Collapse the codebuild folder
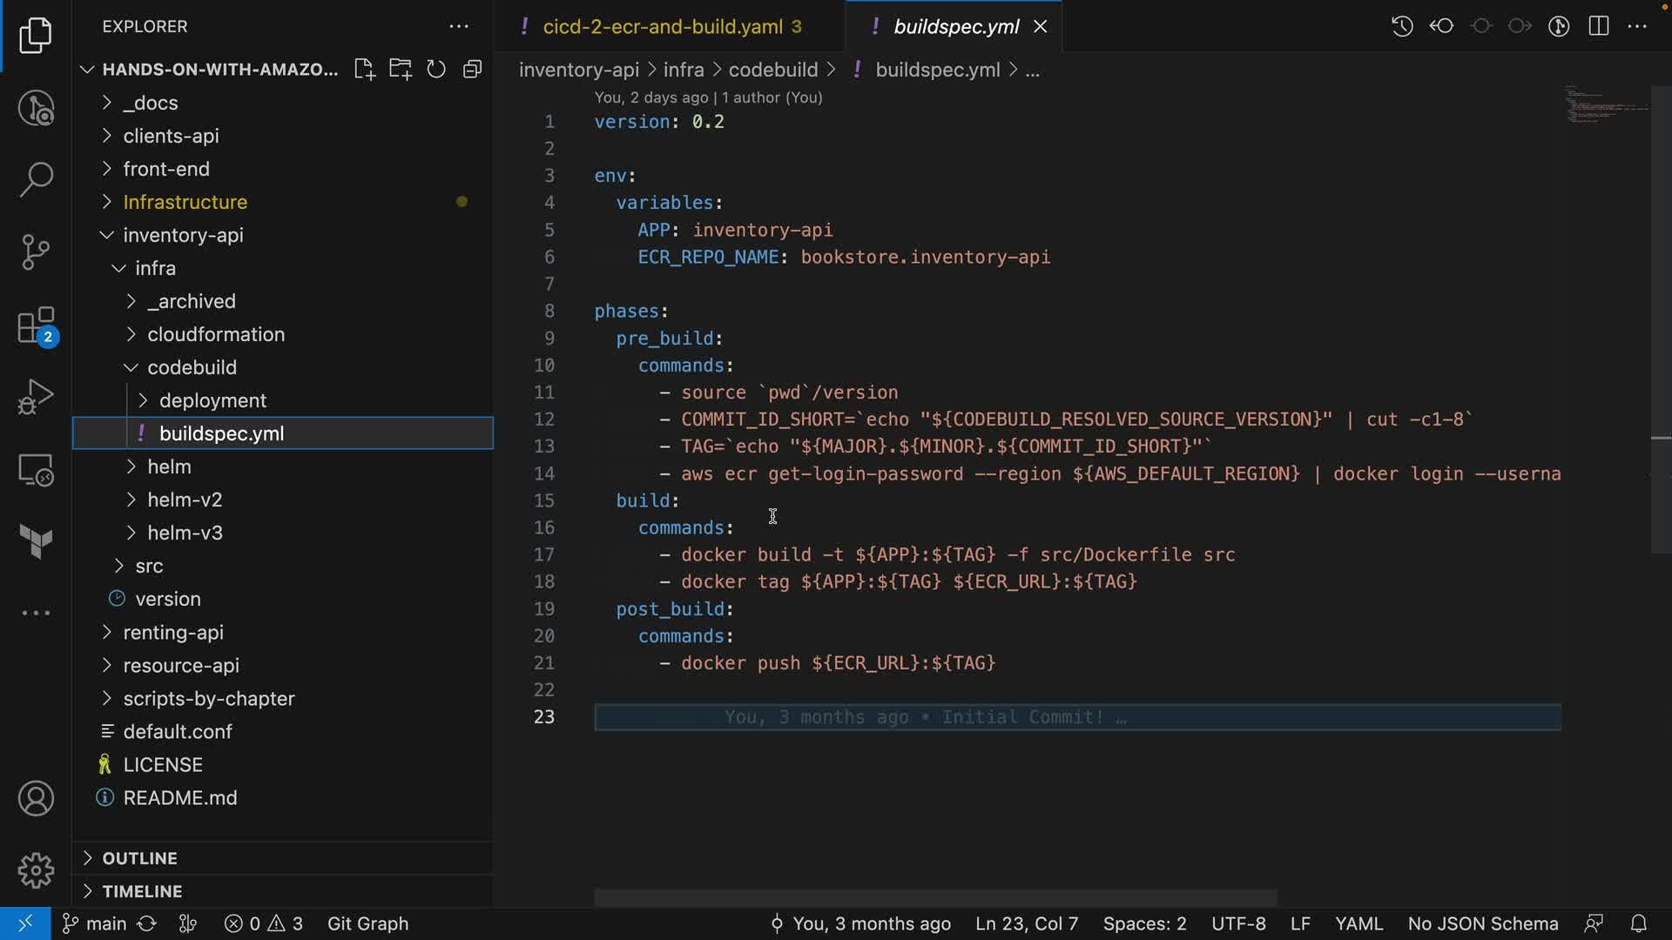The height and width of the screenshot is (940, 1672). (192, 367)
